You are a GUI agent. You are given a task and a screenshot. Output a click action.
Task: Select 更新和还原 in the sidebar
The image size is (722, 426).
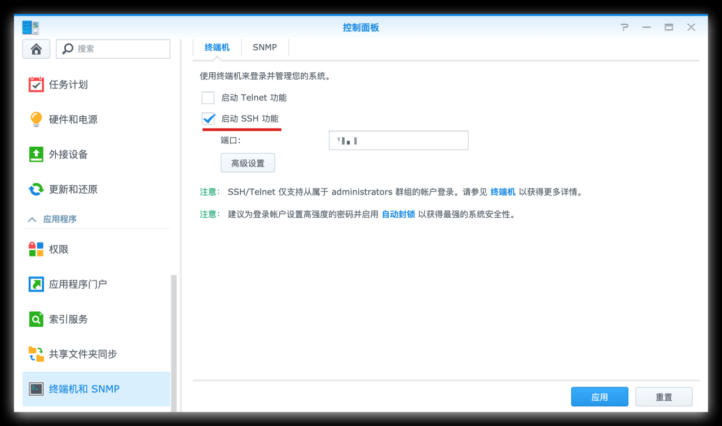(96, 190)
